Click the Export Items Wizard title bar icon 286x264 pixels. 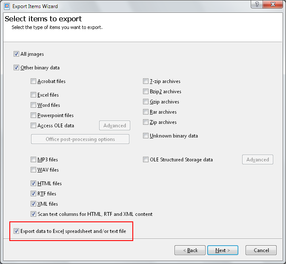tap(6, 6)
